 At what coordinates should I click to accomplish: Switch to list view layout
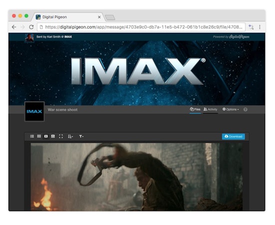click(32, 136)
